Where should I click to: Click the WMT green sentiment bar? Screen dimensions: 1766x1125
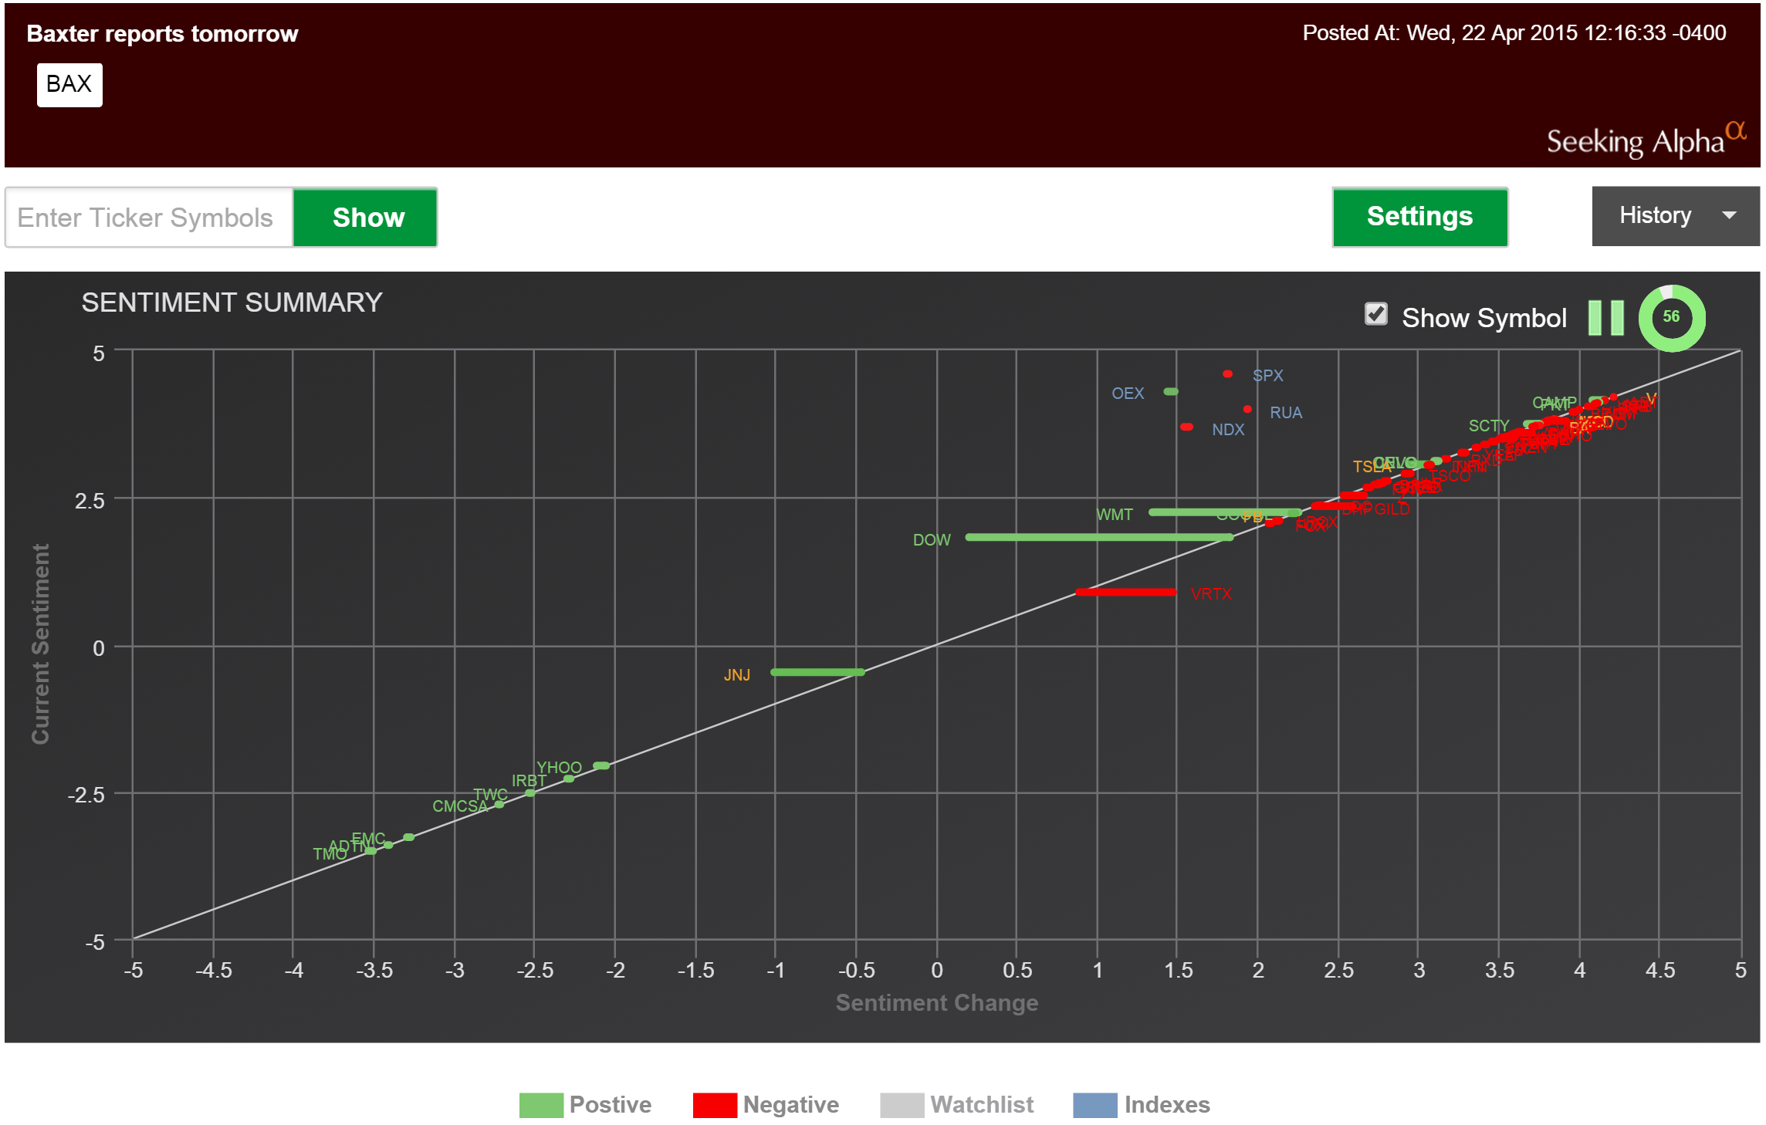pyautogui.click(x=1225, y=512)
